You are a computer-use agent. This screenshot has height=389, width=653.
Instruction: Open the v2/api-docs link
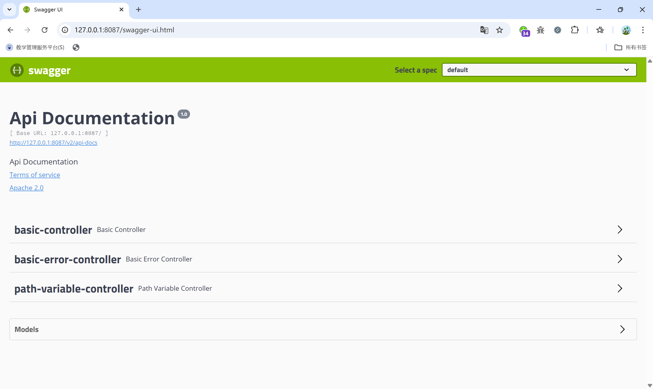[x=53, y=143]
